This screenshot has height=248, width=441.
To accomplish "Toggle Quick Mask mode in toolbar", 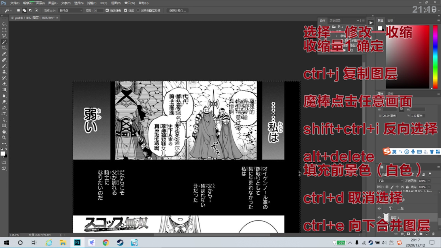I will pyautogui.click(x=4, y=163).
